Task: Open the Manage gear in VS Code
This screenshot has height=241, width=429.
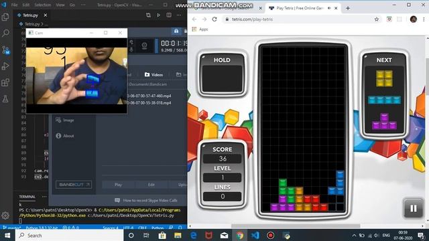Action: coord(5,216)
